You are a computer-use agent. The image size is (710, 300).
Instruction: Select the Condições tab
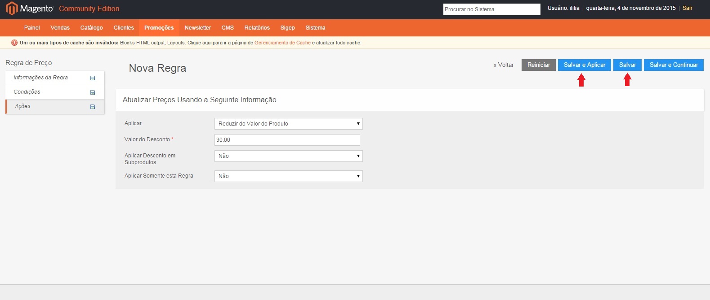55,92
